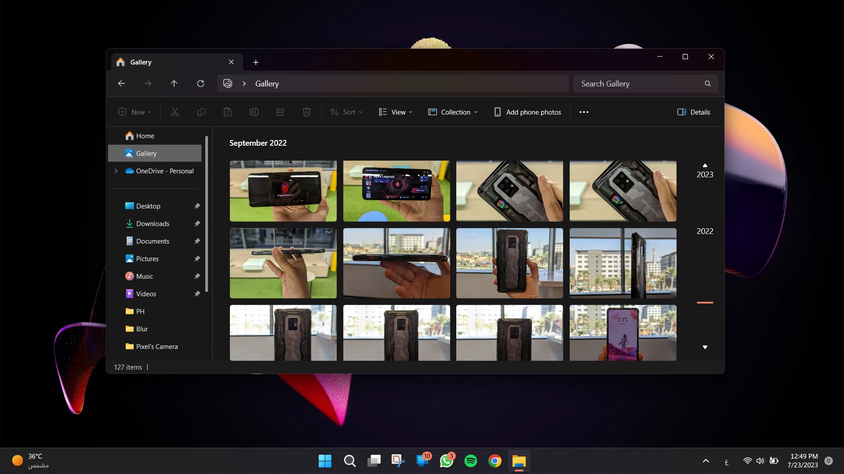
Task: Open the Pictures folder in sidebar
Action: click(x=147, y=259)
